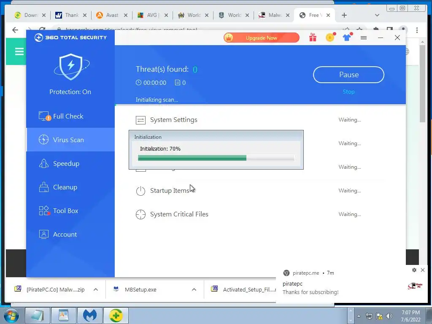
Task: Select Virus Scan in sidebar
Action: 70,140
